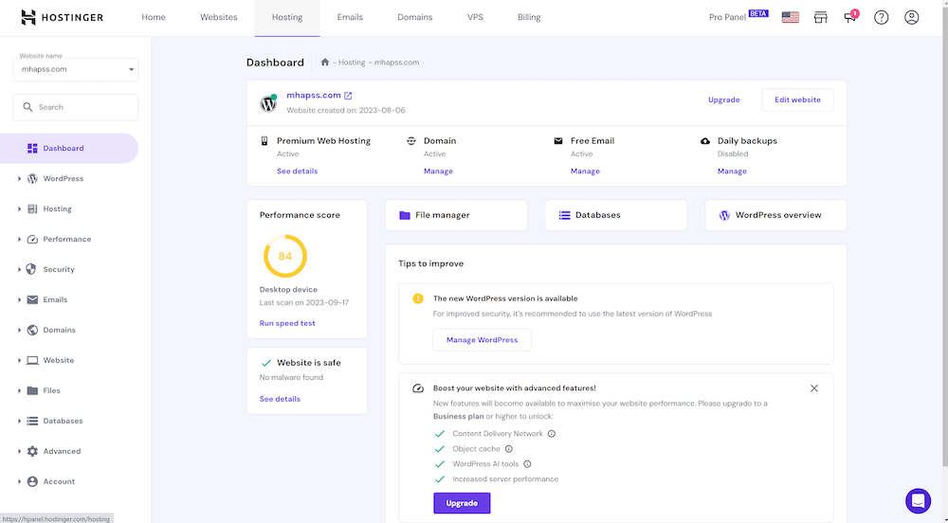Screen dimensions: 948x523
Task: Click Manage under Free Email
Action: pos(585,171)
